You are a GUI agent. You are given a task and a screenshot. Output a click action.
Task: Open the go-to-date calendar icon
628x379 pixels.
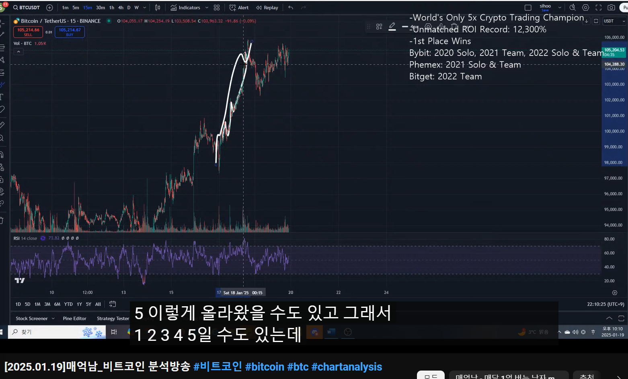[113, 304]
